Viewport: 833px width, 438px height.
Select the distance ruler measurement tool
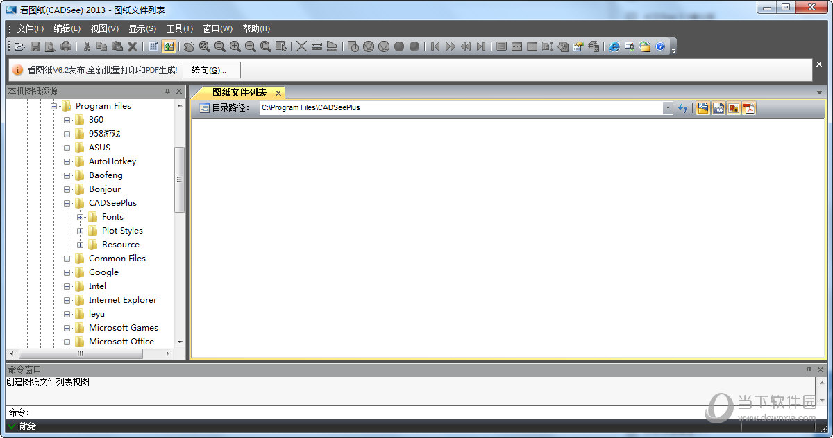[x=317, y=46]
